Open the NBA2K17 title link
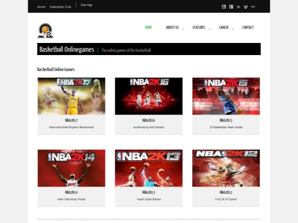Viewport: 298px width, 223px height. point(71,121)
